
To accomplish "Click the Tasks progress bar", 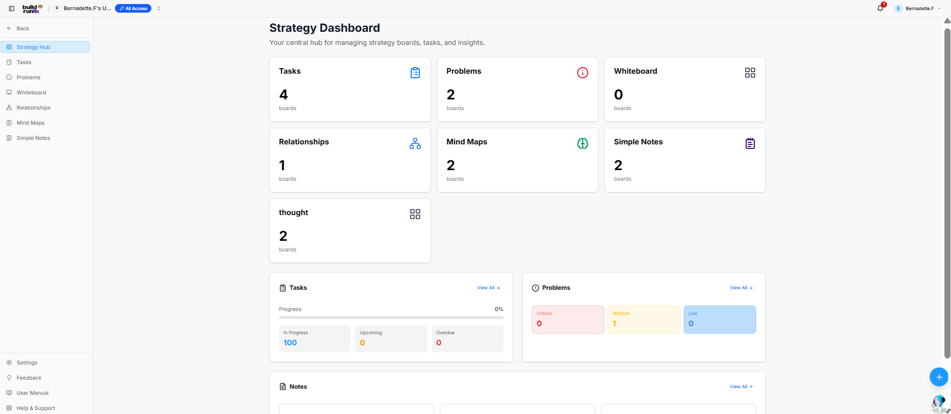I will [x=391, y=318].
